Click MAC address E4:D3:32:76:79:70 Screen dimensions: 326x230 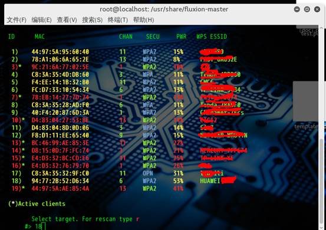pos(60,166)
